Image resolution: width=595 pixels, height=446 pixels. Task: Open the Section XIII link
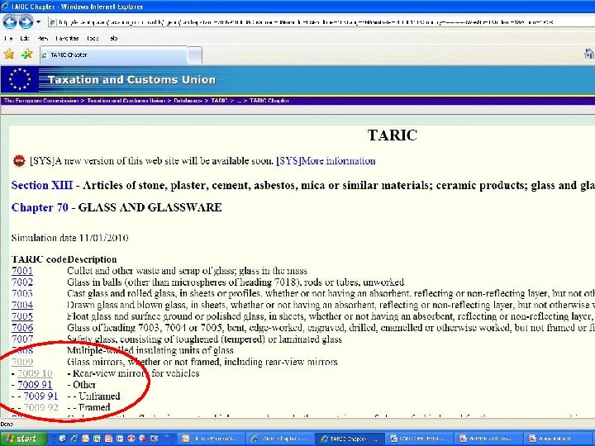(42, 186)
